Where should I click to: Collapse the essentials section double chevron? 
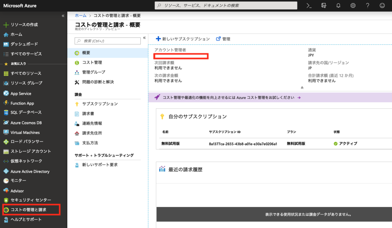pos(302,88)
